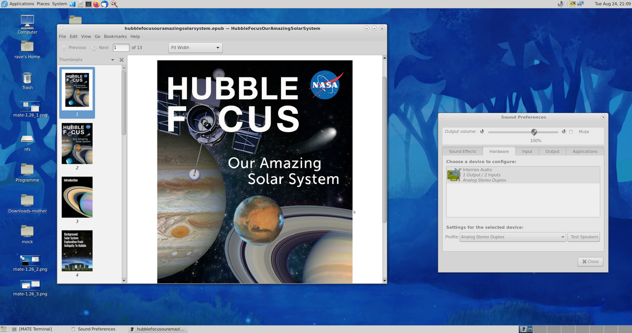
Task: Open the Analog Stereo Duplex profile dropdown
Action: tap(513, 237)
